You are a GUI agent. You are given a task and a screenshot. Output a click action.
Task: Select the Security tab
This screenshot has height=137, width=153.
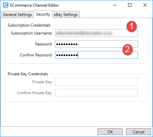(x=43, y=14)
